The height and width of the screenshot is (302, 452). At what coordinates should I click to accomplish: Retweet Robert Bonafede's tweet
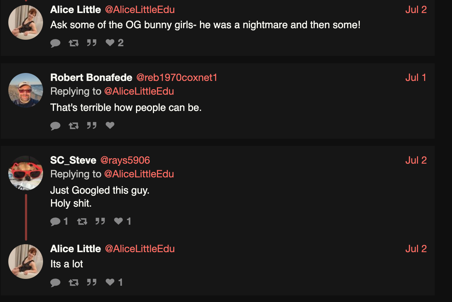73,125
